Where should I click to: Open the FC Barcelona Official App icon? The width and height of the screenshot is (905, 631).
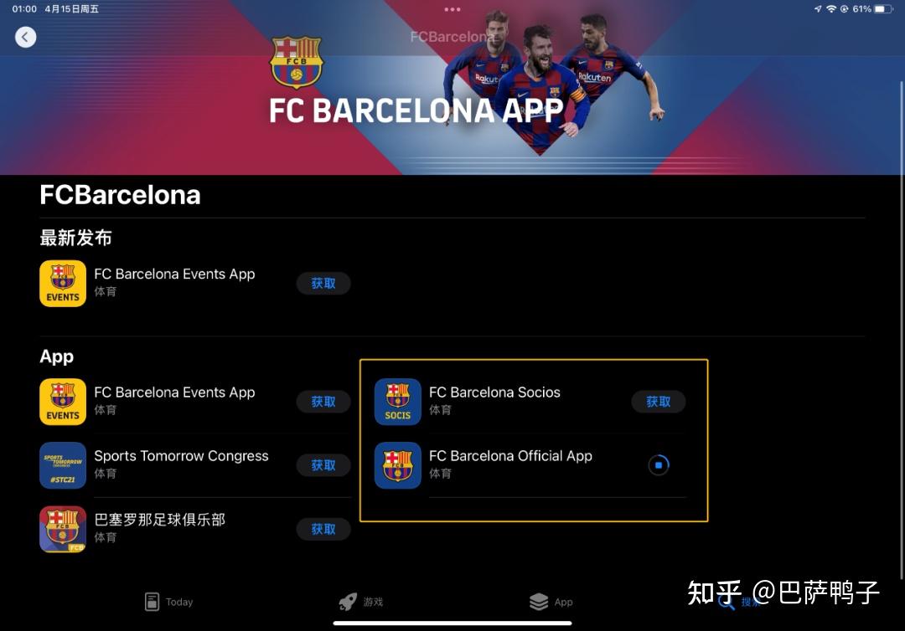(x=398, y=465)
